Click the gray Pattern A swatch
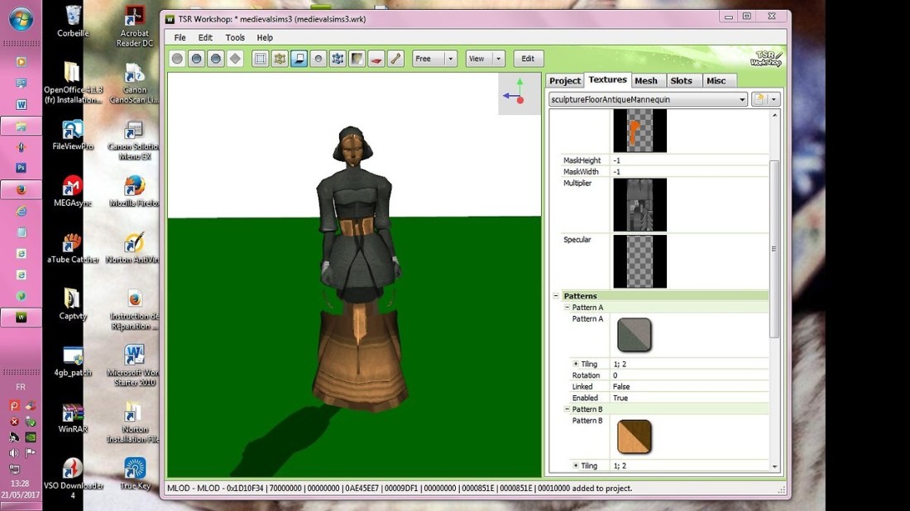Image resolution: width=910 pixels, height=511 pixels. (635, 335)
